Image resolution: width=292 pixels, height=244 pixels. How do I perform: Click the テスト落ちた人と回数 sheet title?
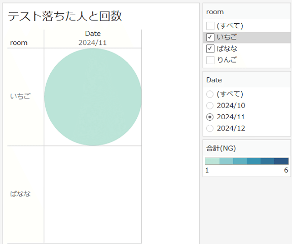click(65, 16)
